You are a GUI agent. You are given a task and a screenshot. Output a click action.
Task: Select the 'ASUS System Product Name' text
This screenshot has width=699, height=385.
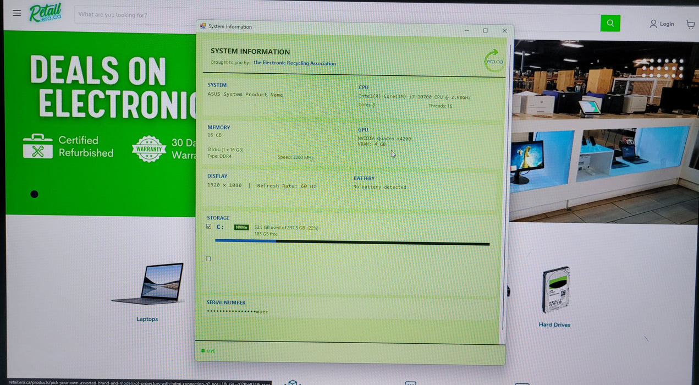pyautogui.click(x=245, y=95)
